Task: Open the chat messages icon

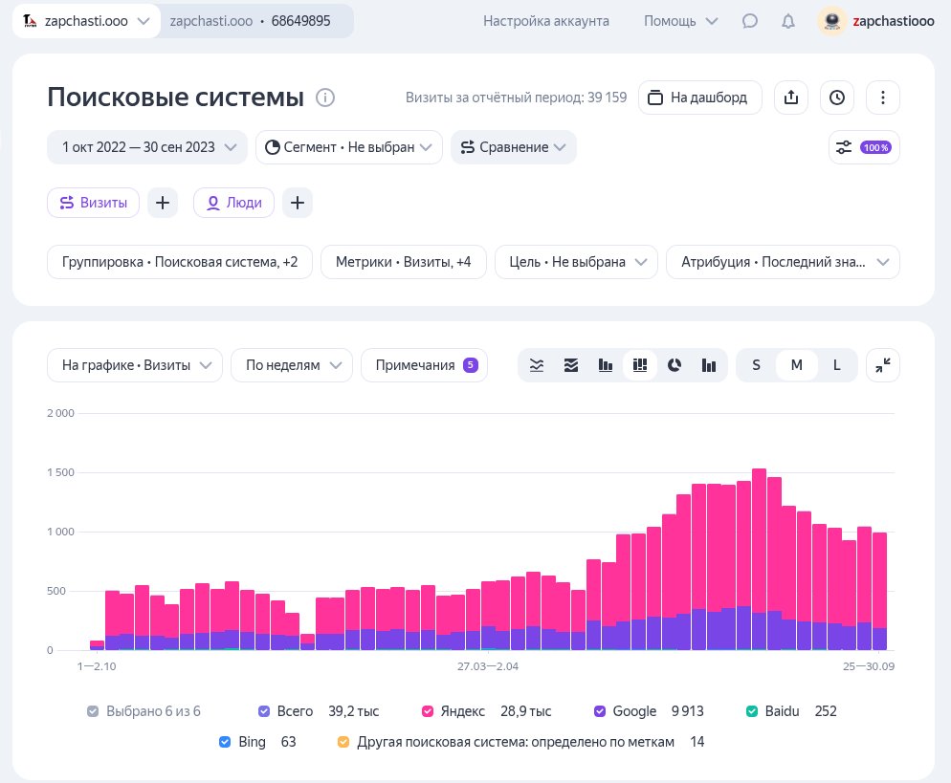Action: (x=750, y=21)
